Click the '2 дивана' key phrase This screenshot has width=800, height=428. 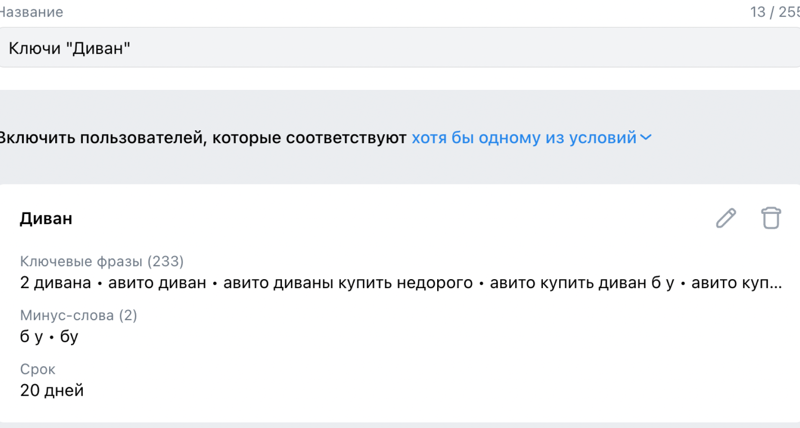point(55,282)
